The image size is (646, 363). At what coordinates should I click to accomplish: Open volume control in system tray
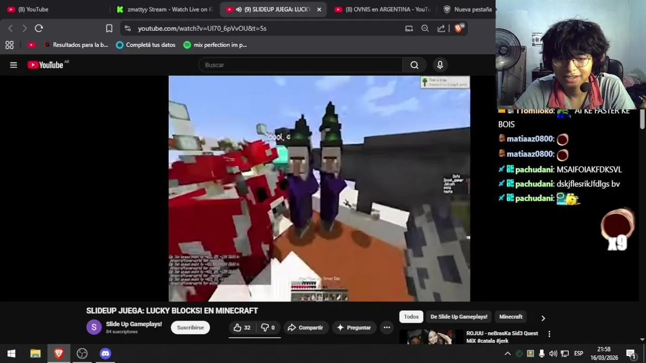(553, 353)
